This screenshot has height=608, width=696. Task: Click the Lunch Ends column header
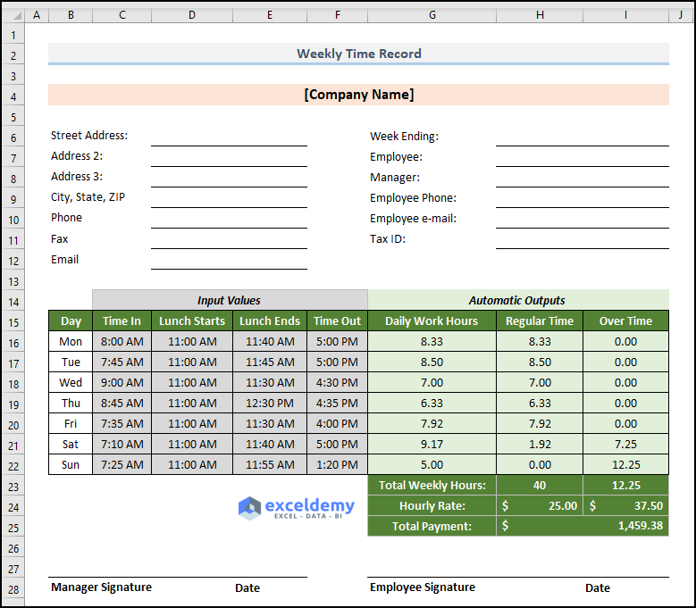point(270,321)
